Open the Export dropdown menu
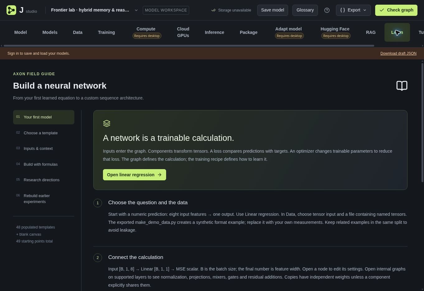This screenshot has height=291, width=424. pyautogui.click(x=353, y=10)
